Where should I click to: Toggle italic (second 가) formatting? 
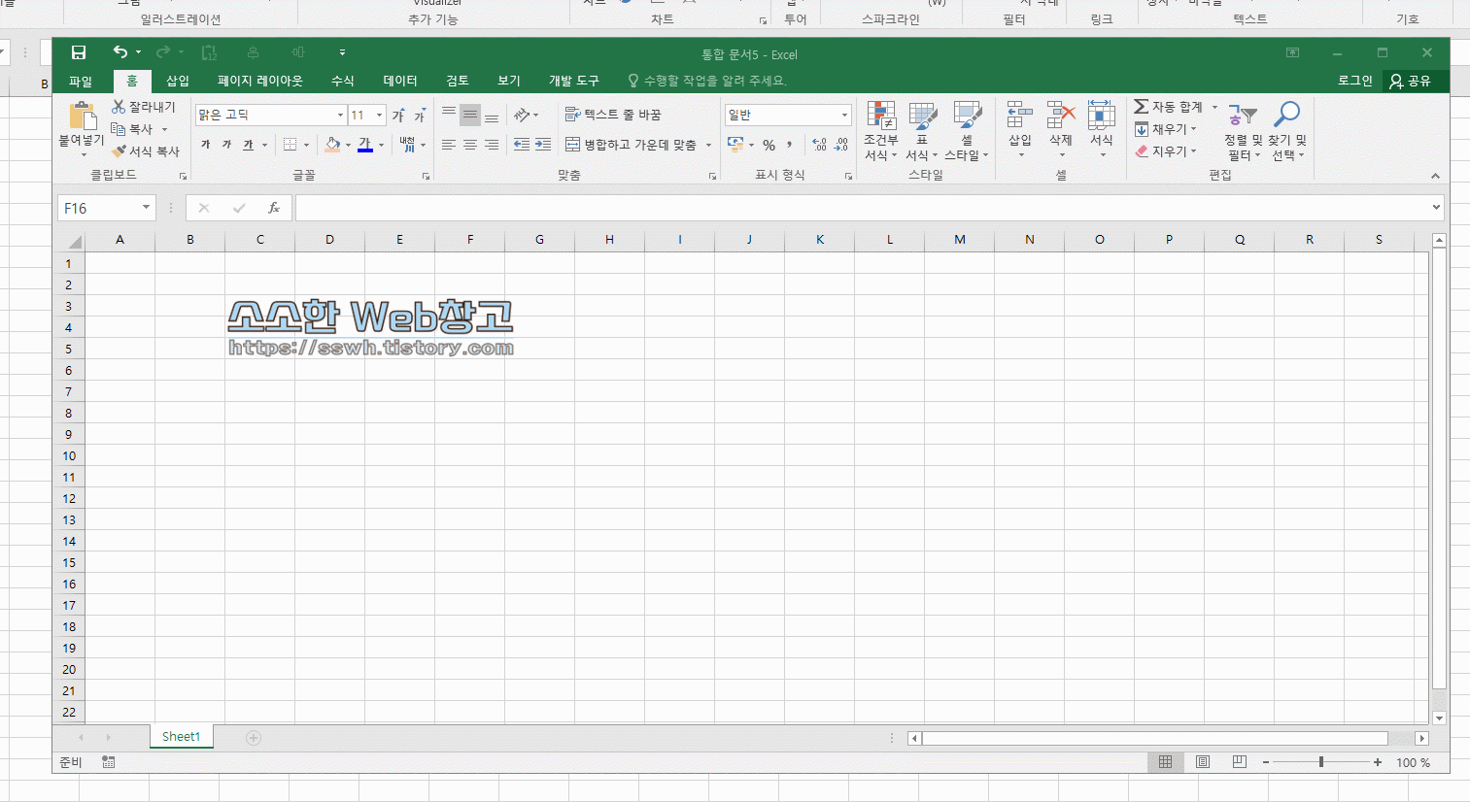(226, 145)
